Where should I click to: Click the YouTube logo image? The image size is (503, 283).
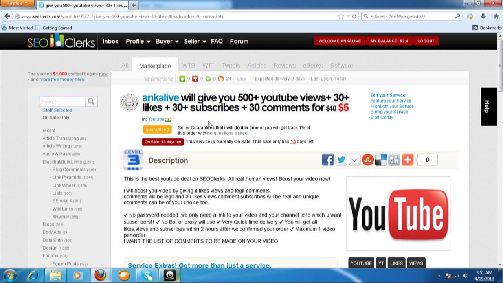coord(398,214)
